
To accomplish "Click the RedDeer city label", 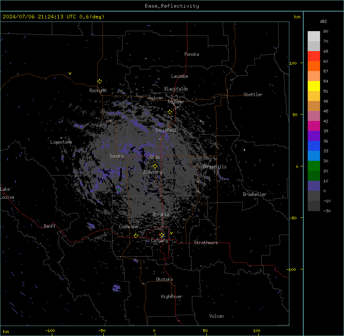I will point(176,102).
